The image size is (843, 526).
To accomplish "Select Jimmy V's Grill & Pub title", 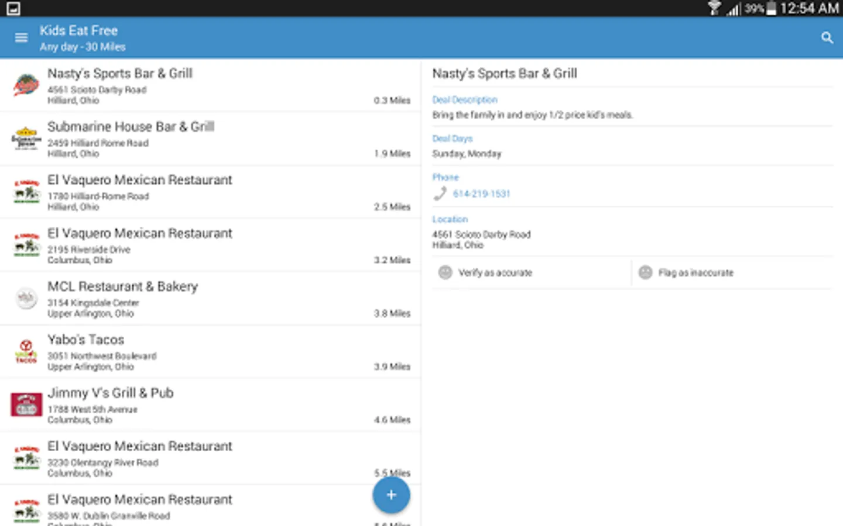I will [x=111, y=393].
